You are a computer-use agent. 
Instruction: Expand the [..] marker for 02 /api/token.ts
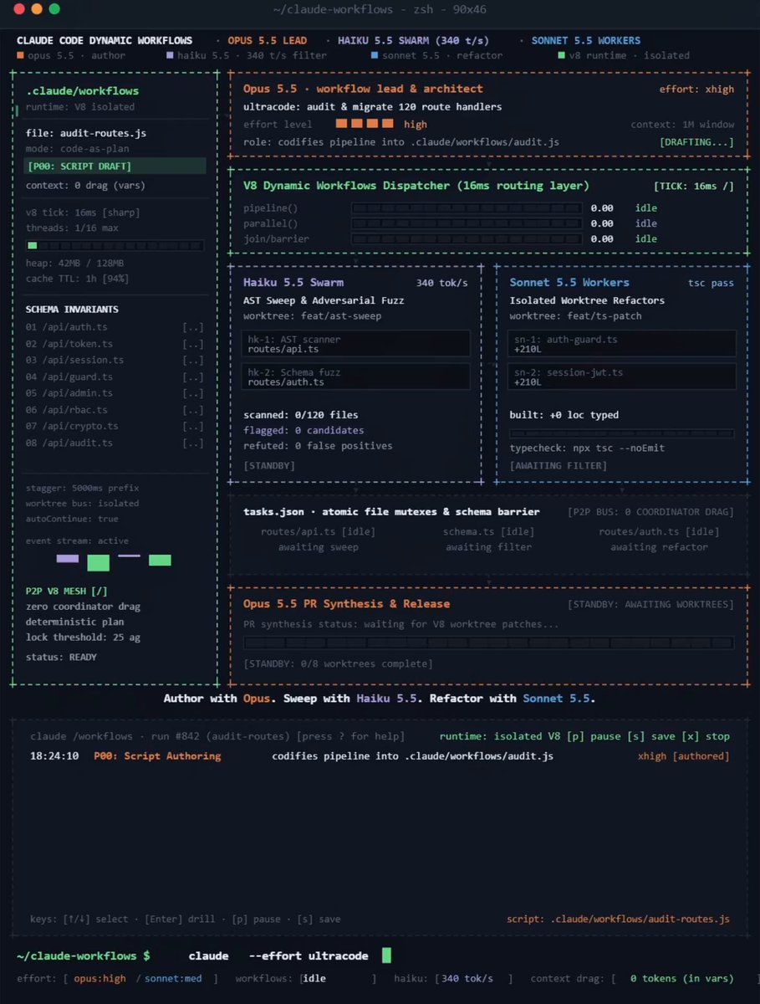pyautogui.click(x=193, y=344)
